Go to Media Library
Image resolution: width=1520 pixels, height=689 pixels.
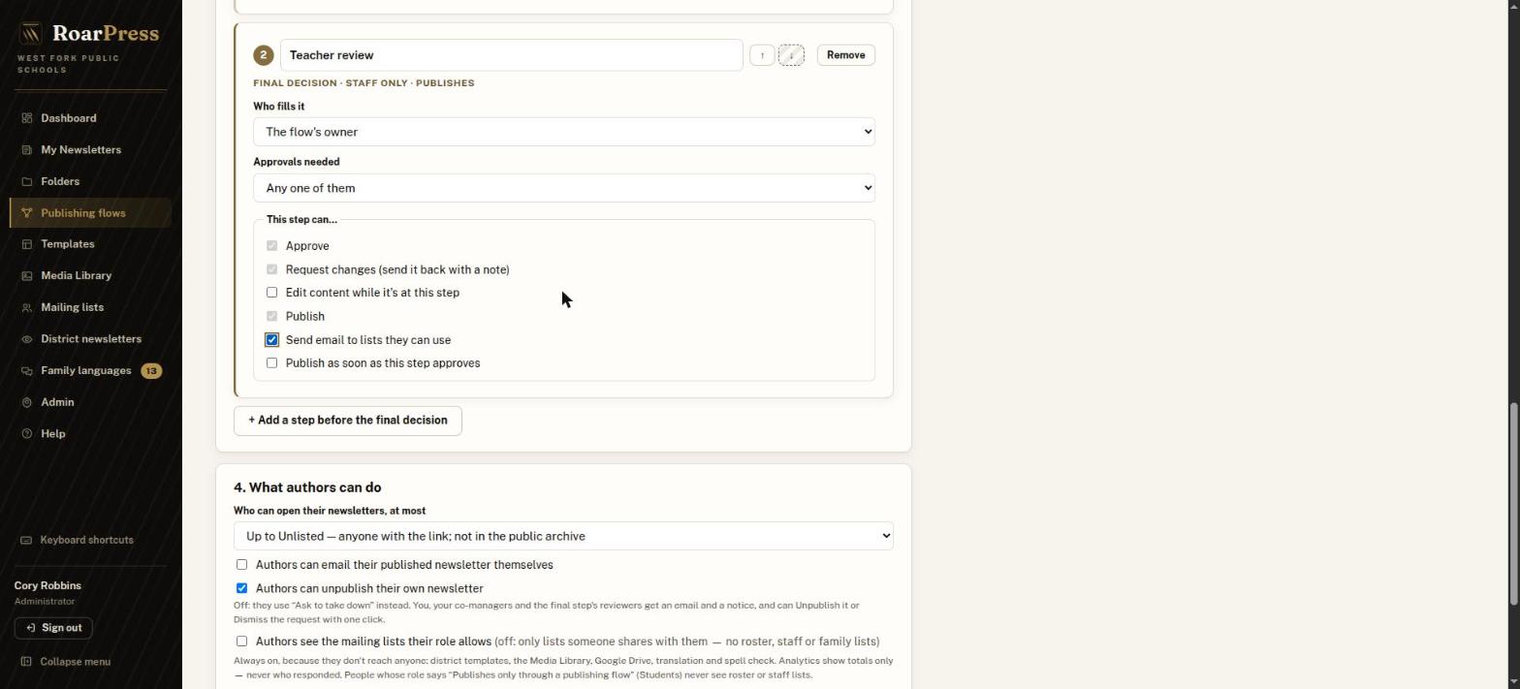tap(91, 276)
